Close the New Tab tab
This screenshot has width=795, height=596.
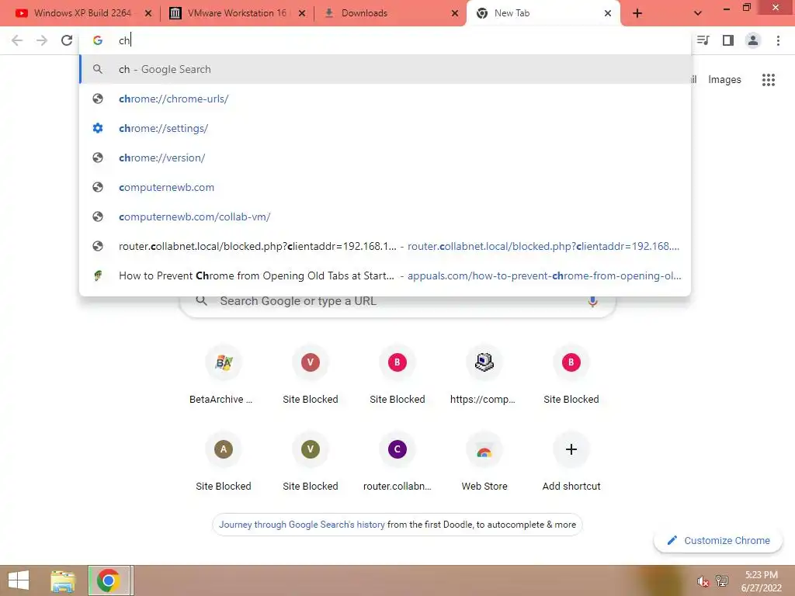pos(608,13)
